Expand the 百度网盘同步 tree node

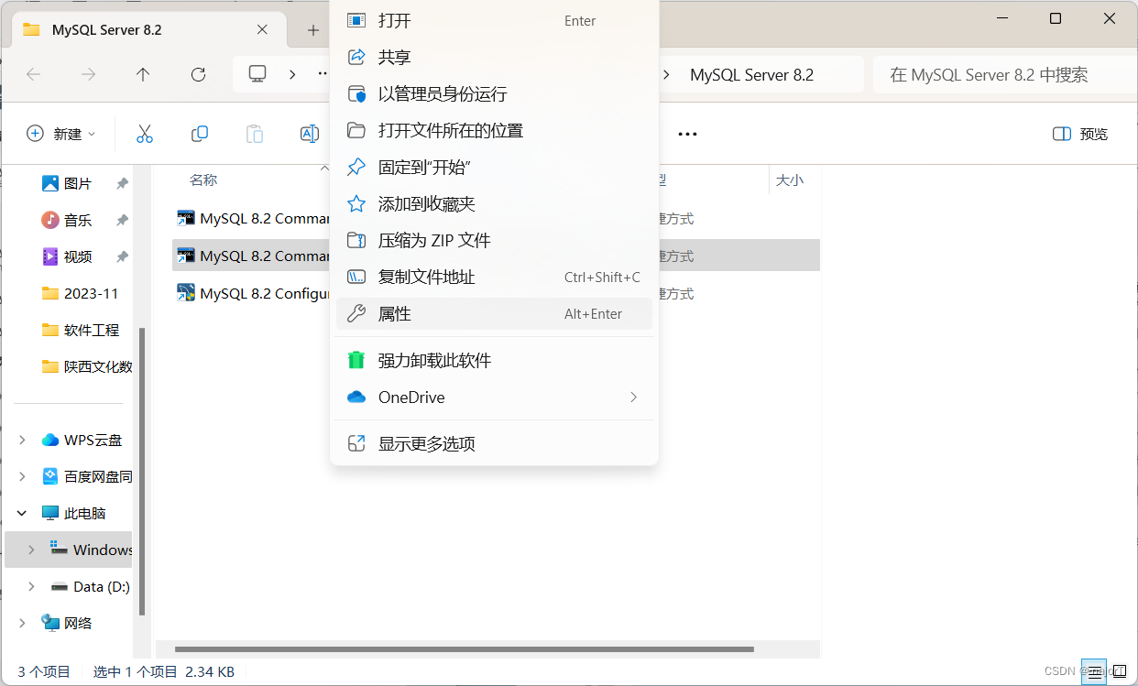tap(23, 476)
